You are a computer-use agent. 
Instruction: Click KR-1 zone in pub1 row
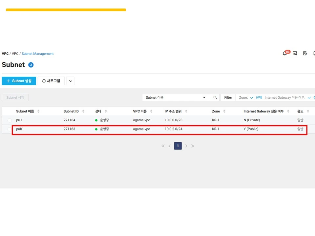pos(215,129)
